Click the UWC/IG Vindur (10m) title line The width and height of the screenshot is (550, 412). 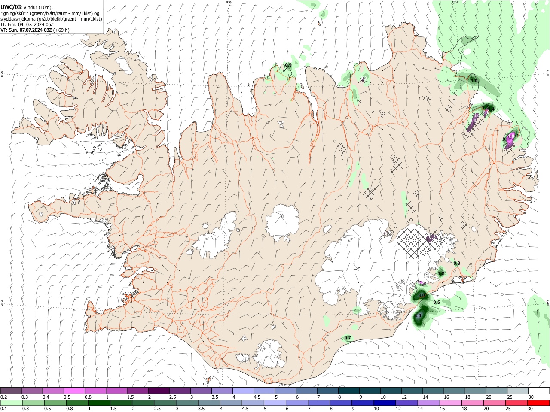27,7
